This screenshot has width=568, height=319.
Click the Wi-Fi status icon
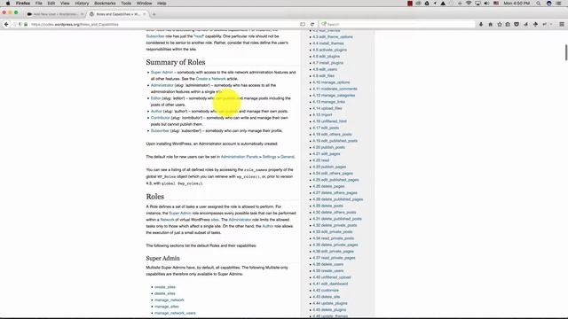[469, 4]
